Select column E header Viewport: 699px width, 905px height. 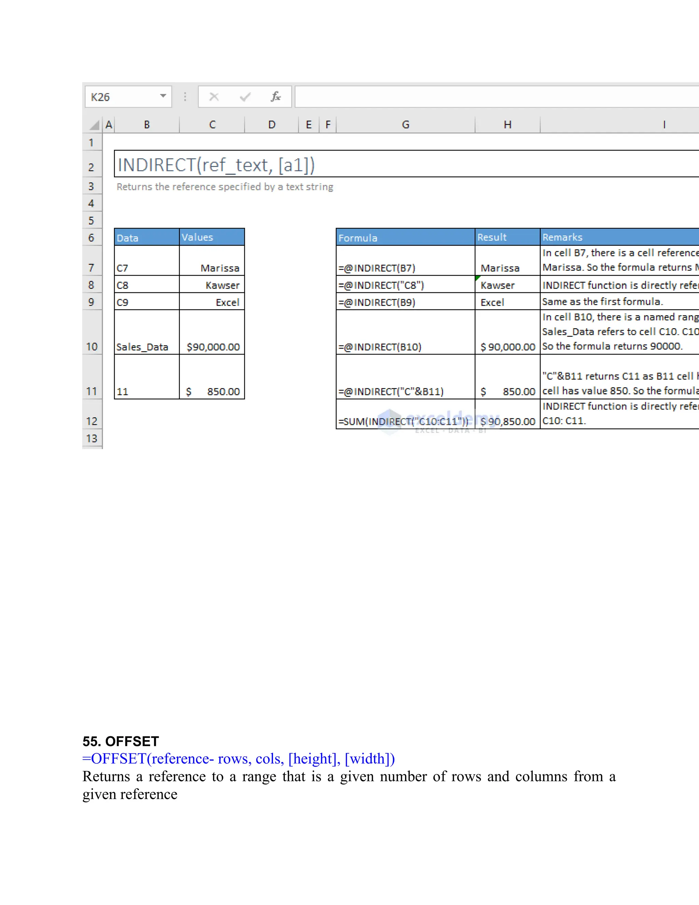(x=309, y=125)
